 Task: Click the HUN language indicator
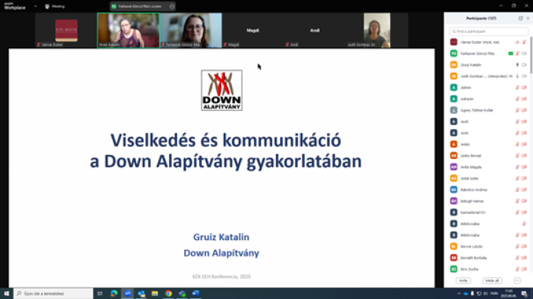coord(494,293)
